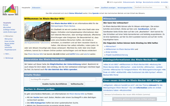
Task: Click the 12.115 article count link
Action: coord(56,54)
